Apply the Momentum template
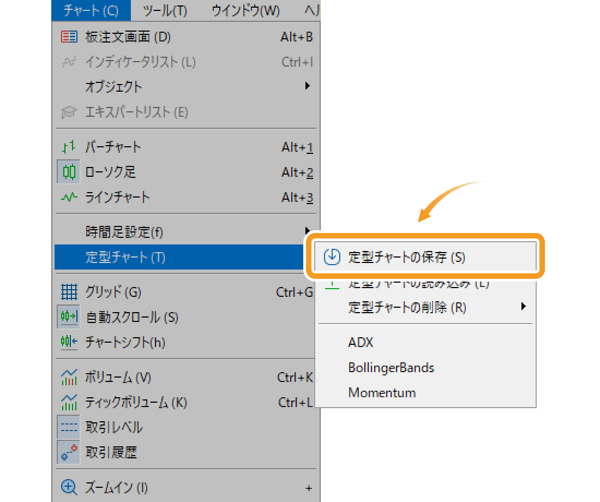This screenshot has height=502, width=600. pos(425,392)
